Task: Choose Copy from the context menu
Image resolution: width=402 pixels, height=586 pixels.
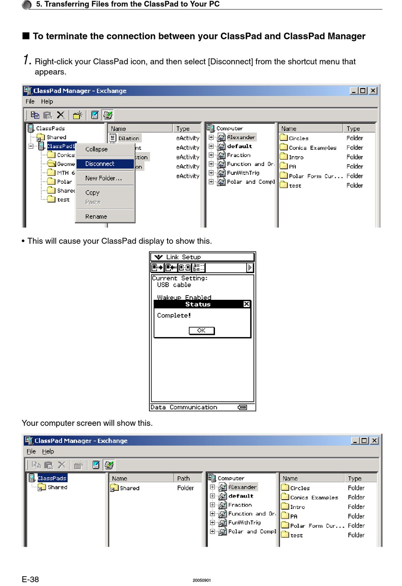Action: [x=105, y=192]
